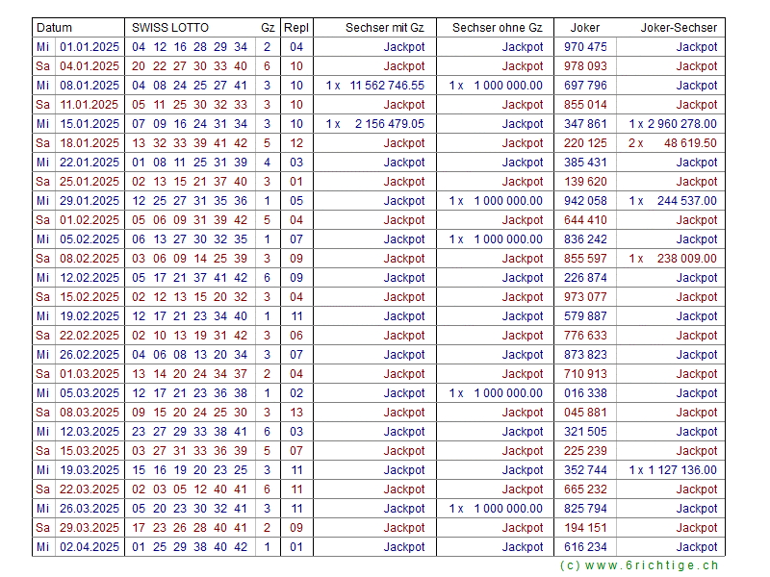The image size is (770, 577).
Task: Select Joker number 616 234
Action: pyautogui.click(x=585, y=547)
